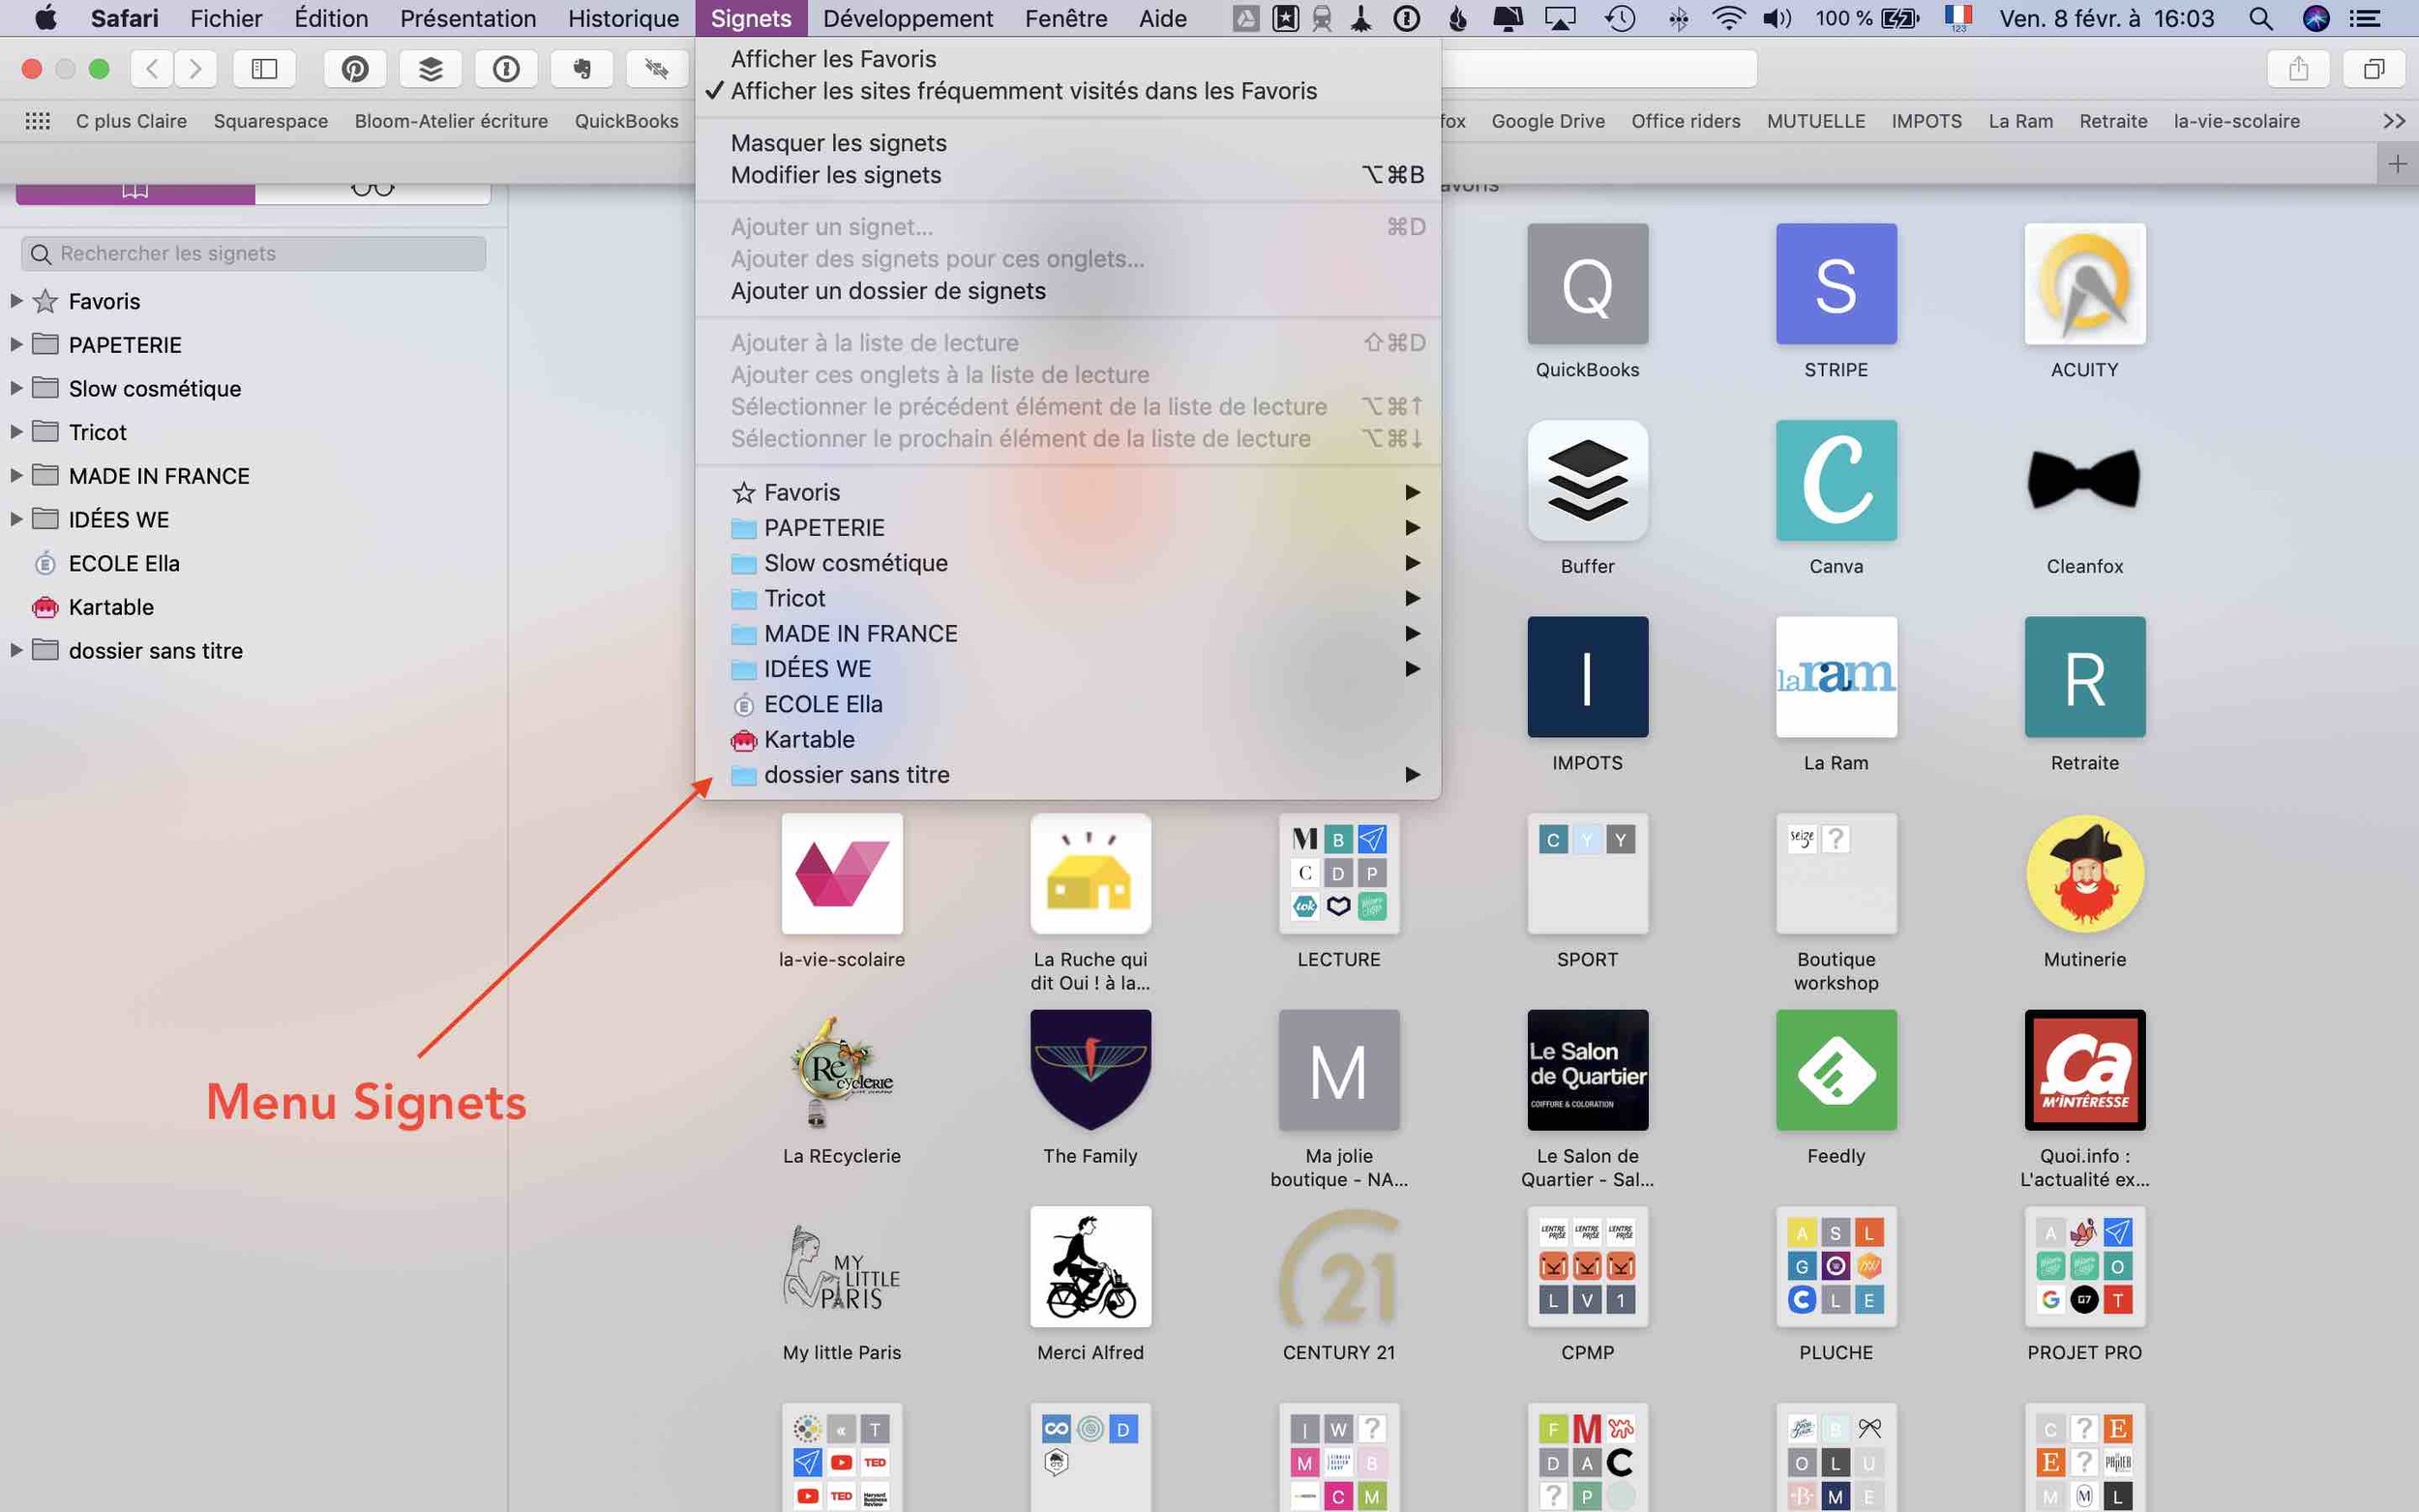Expand the Tricot folder in sidebar

coord(16,432)
